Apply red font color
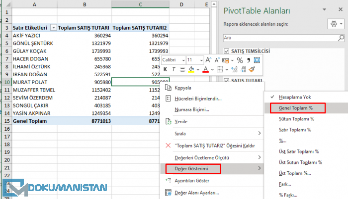Image resolution: width=348 pixels, height=199 pixels. click(x=206, y=69)
